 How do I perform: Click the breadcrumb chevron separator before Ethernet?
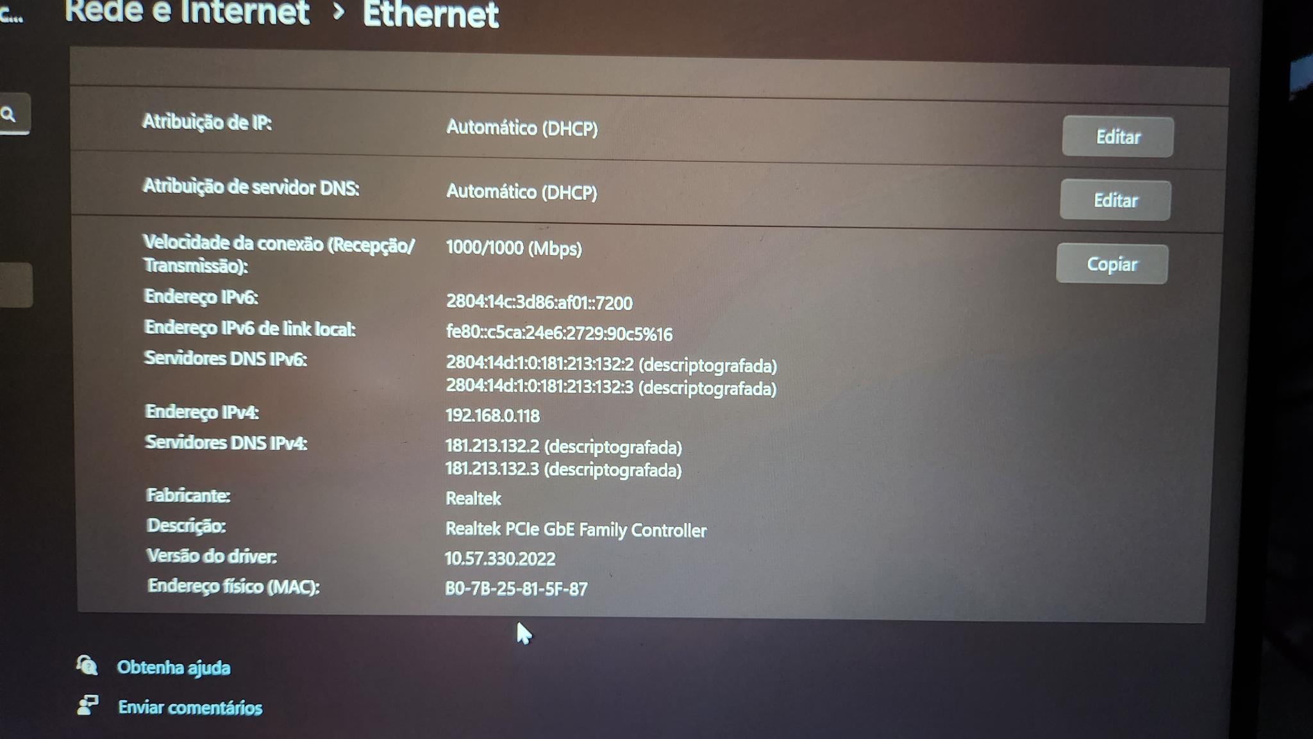[x=338, y=12]
